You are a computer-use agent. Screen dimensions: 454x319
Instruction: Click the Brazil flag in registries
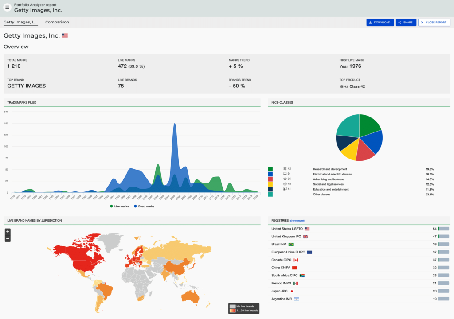tap(291, 245)
